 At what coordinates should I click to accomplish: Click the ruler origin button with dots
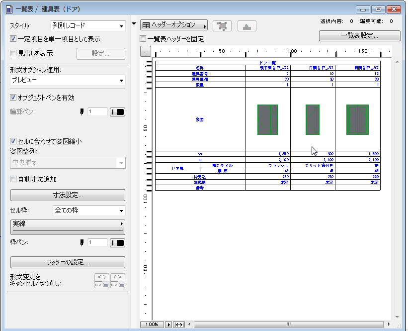(x=146, y=51)
